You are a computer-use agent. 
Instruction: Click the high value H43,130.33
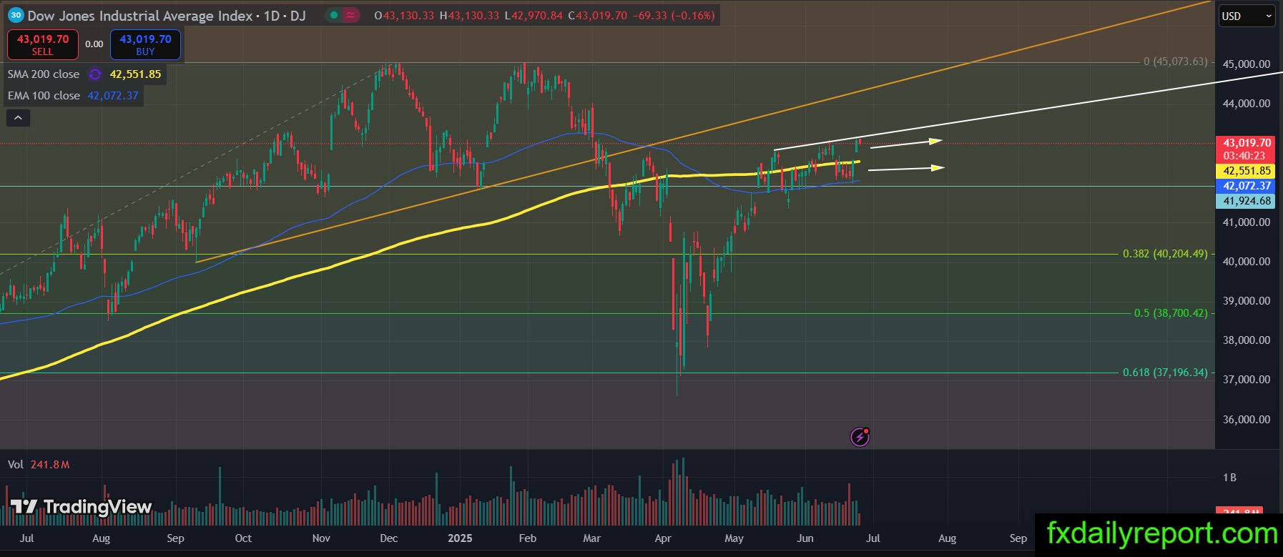pyautogui.click(x=469, y=15)
